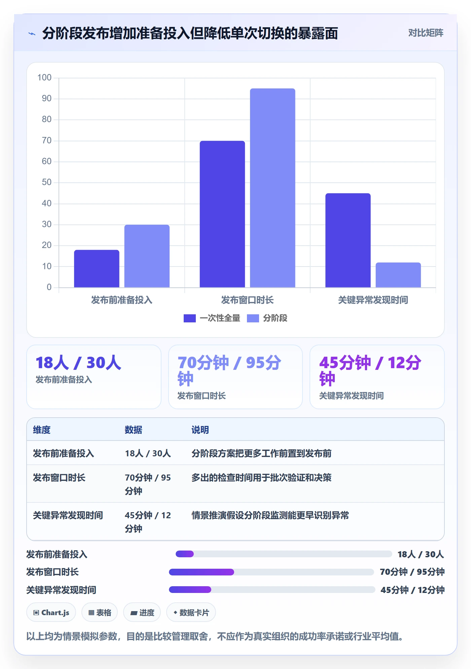Viewport: 471px width, 669px height.
Task: Click the 18人 / 30人 stat card
Action: pos(94,377)
